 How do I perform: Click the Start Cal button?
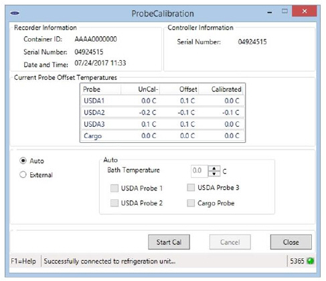[x=169, y=242]
